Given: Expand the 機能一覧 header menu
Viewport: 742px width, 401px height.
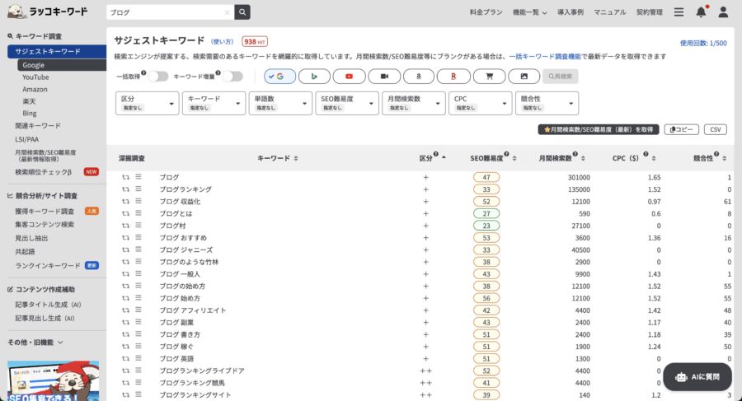Looking at the screenshot, I should (x=529, y=12).
